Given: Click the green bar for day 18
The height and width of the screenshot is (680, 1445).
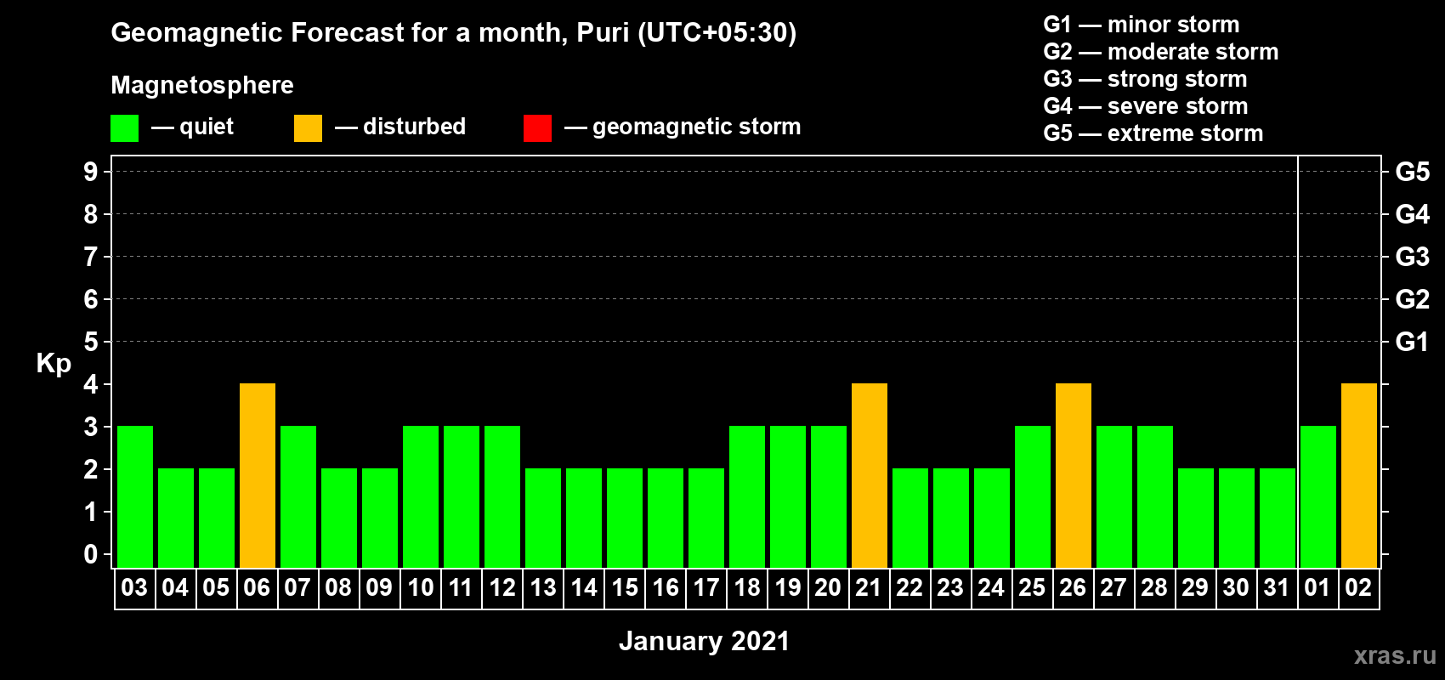Looking at the screenshot, I should 747,497.
